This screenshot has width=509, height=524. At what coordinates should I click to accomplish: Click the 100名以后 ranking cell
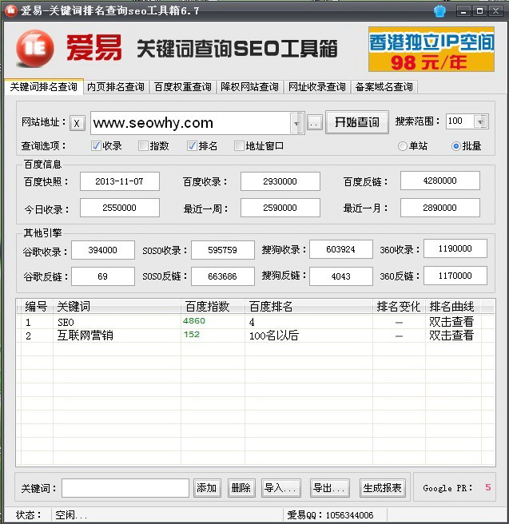point(274,335)
